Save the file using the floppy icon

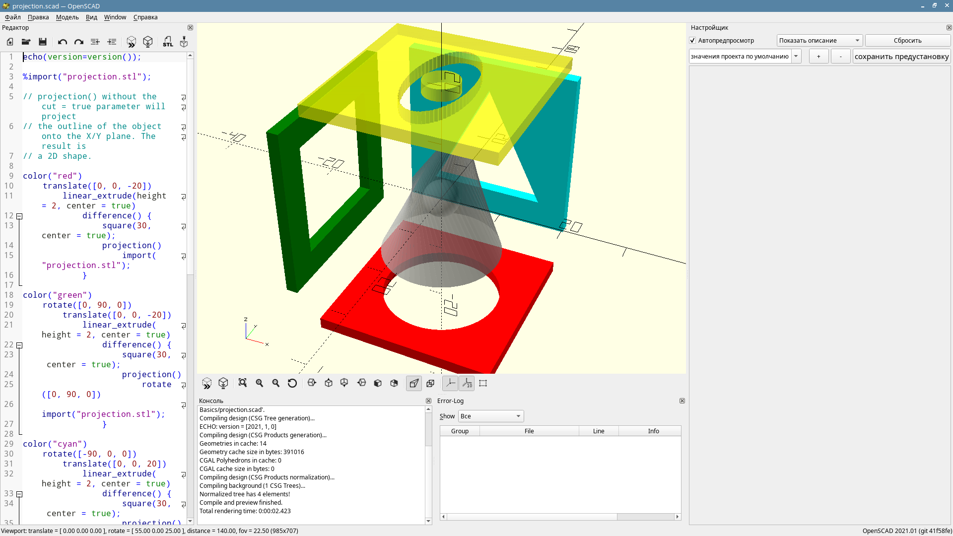coord(43,42)
